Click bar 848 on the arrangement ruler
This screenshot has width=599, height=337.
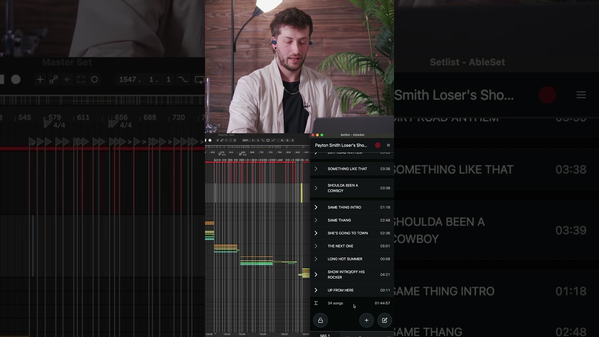[298, 152]
